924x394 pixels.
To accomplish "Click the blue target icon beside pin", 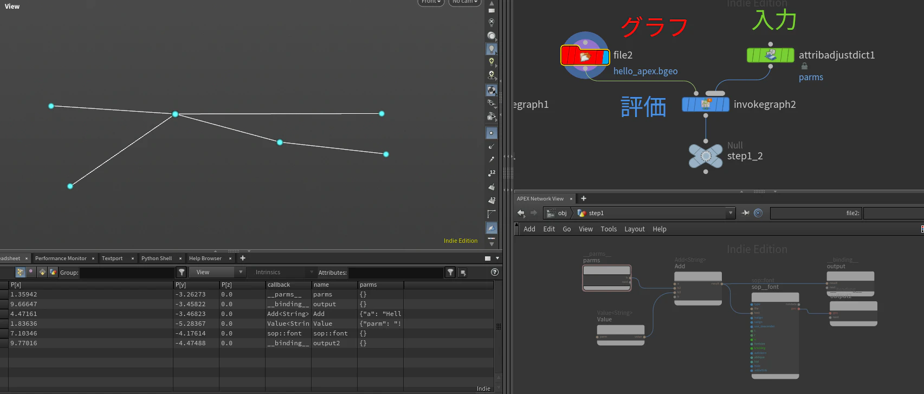I will (758, 213).
